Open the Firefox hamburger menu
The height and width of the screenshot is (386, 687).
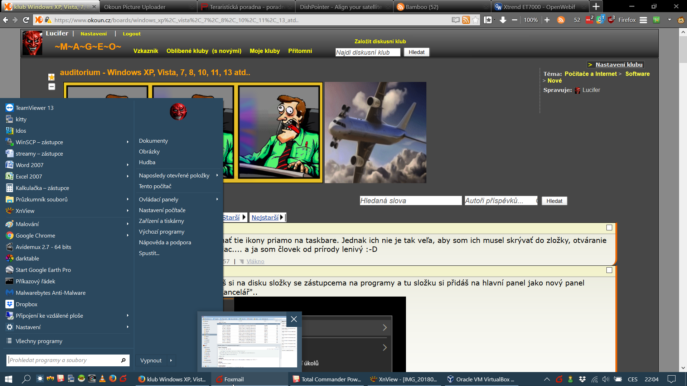point(643,20)
